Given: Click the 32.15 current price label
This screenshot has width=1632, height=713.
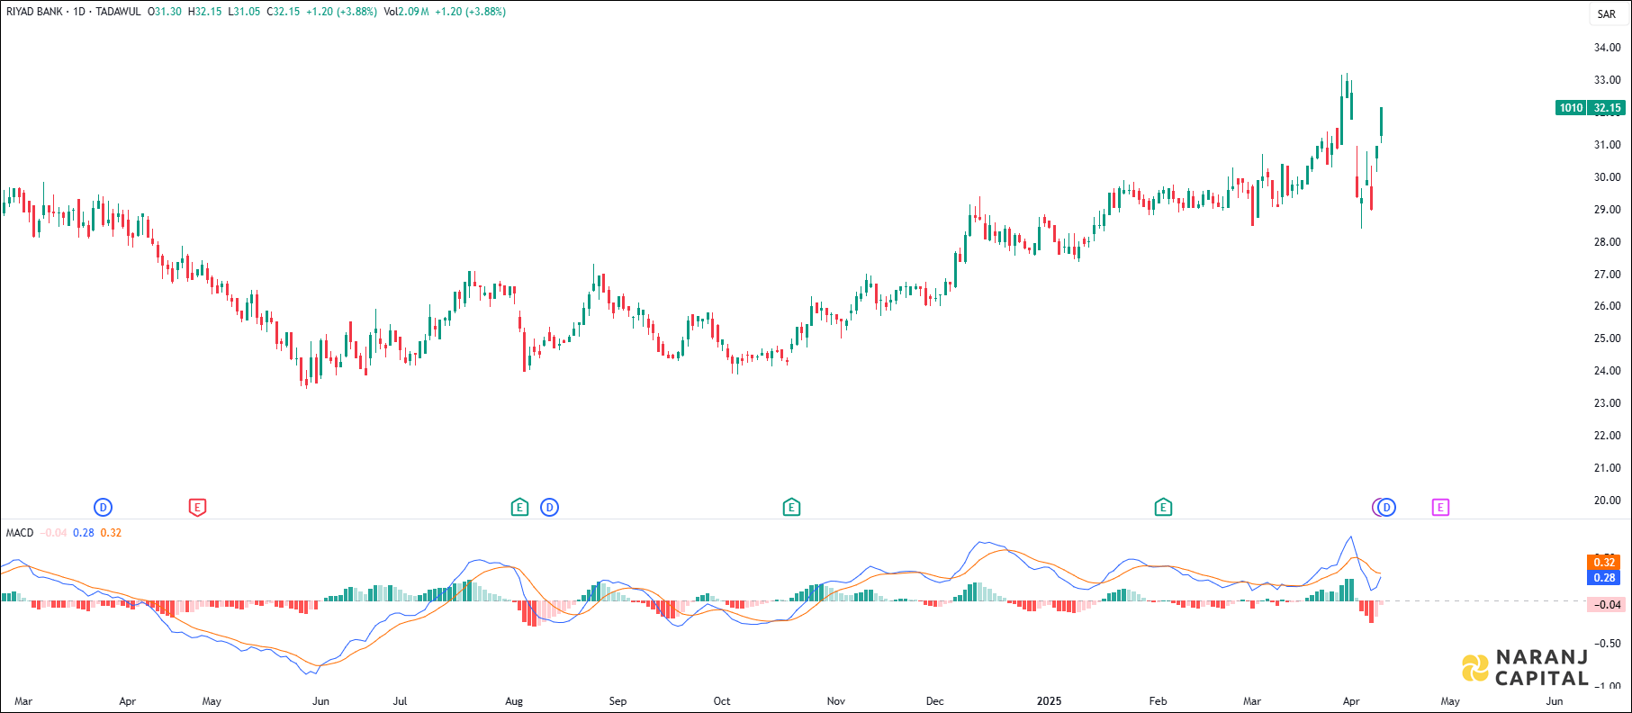Looking at the screenshot, I should point(1607,108).
